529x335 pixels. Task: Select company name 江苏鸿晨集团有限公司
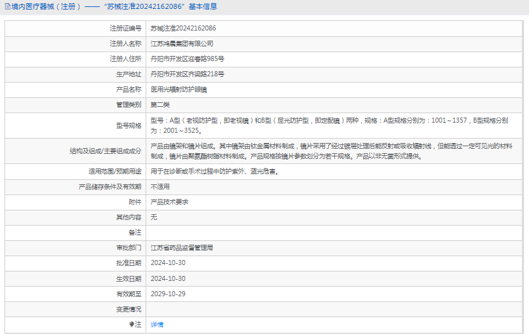182,43
